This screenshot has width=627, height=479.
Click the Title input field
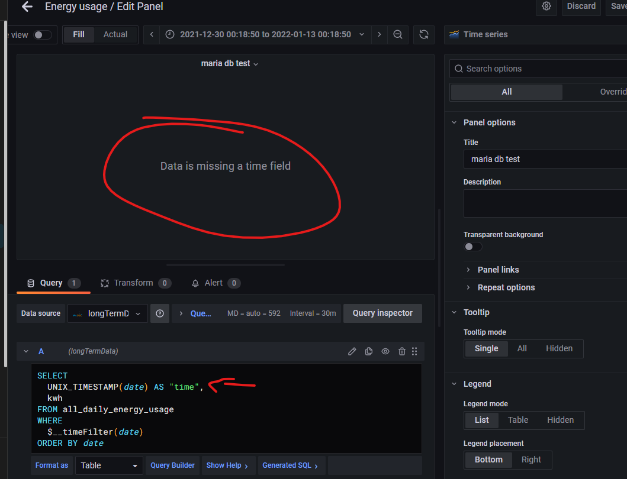coord(545,160)
